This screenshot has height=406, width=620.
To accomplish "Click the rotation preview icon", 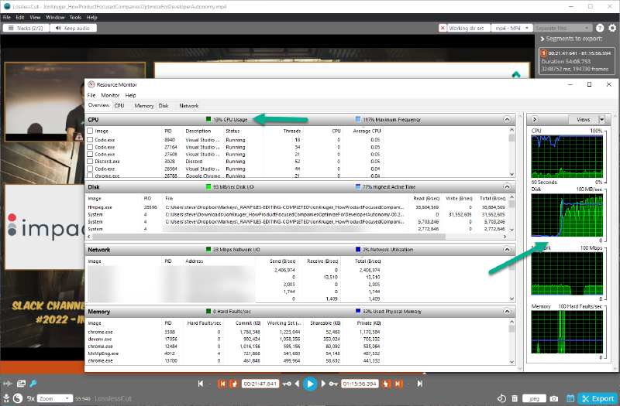I will [501, 398].
